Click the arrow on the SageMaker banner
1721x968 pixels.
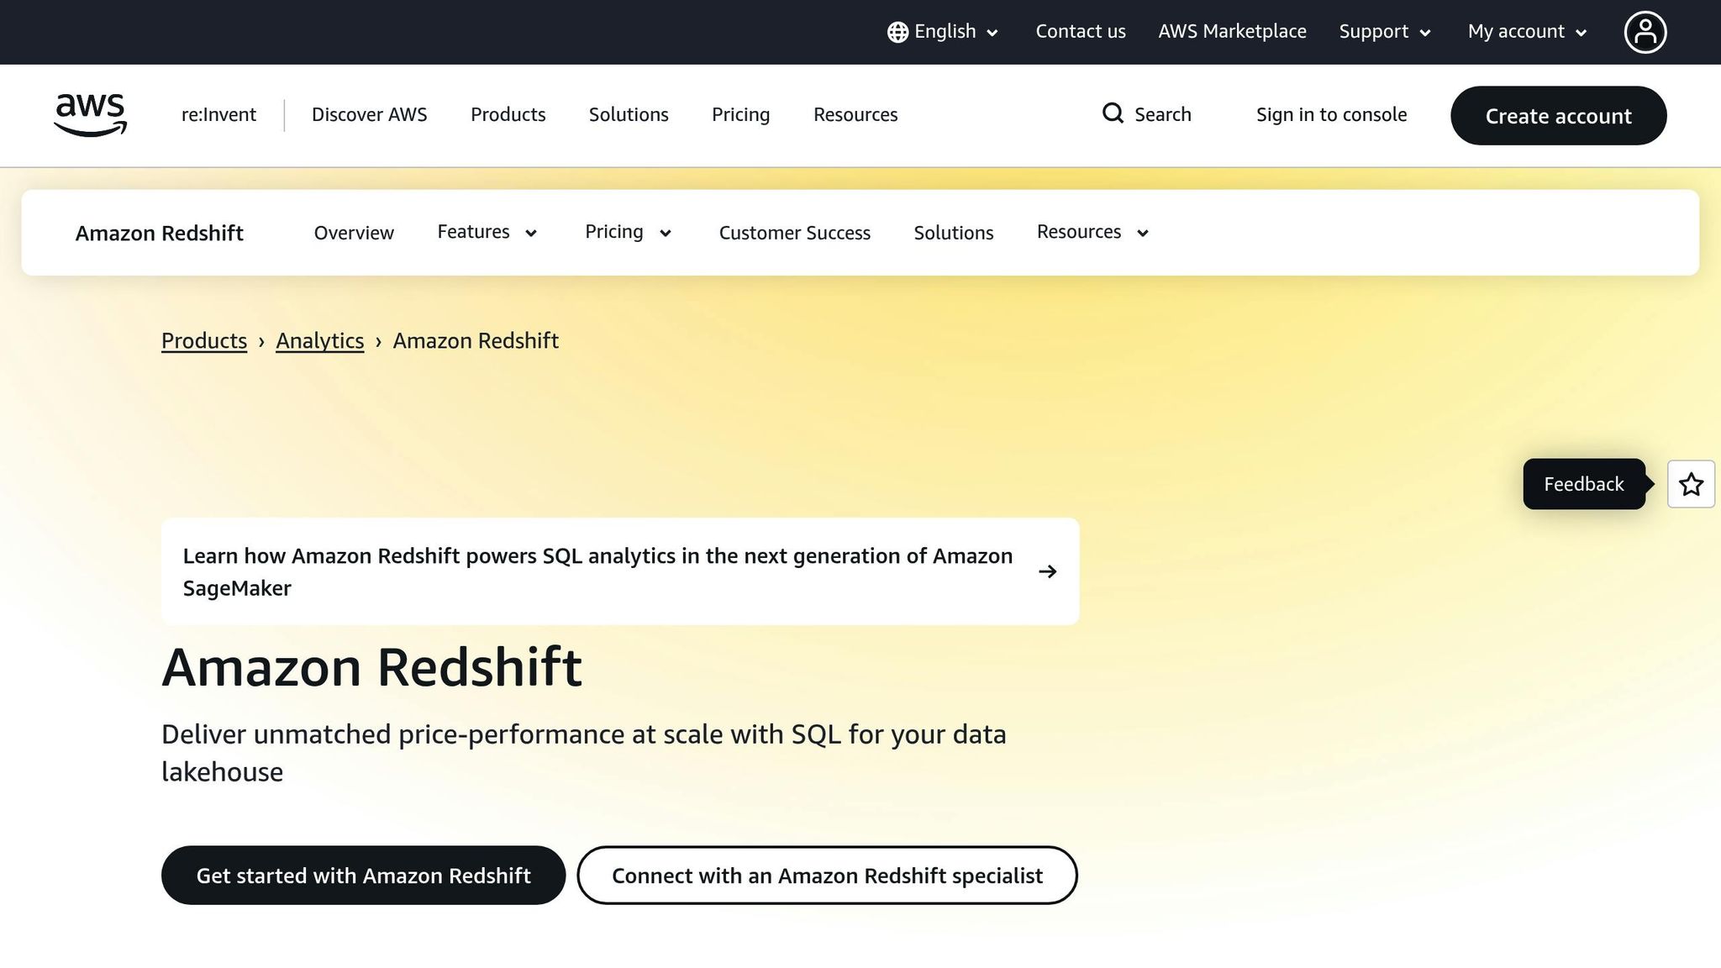coord(1048,571)
